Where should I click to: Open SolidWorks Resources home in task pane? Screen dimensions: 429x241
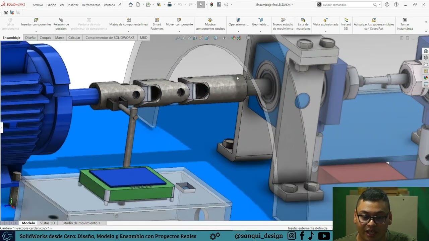[426, 51]
